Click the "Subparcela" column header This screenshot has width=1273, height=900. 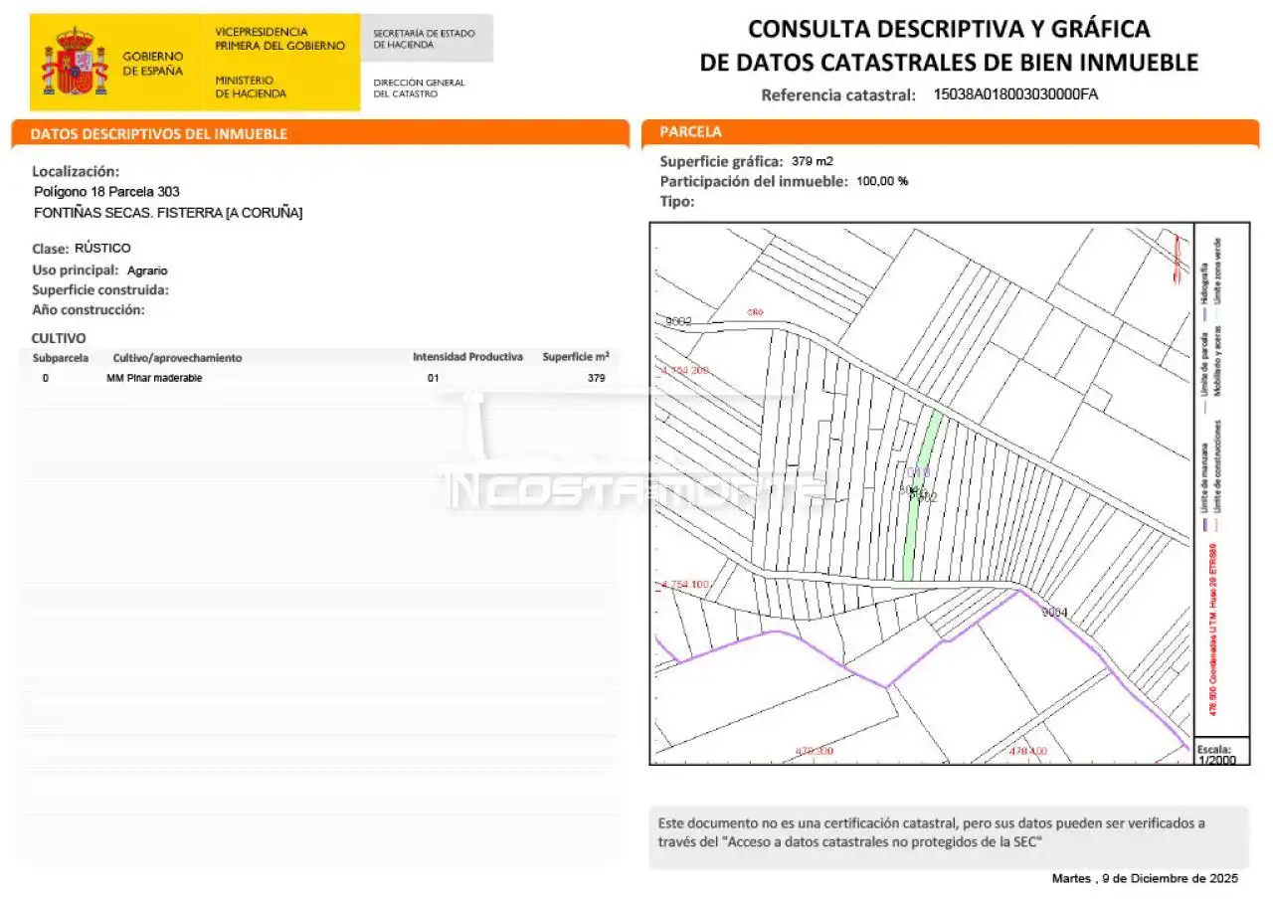[61, 358]
